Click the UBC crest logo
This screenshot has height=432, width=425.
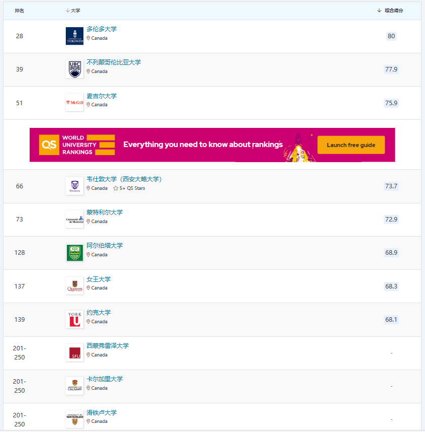[x=74, y=69]
